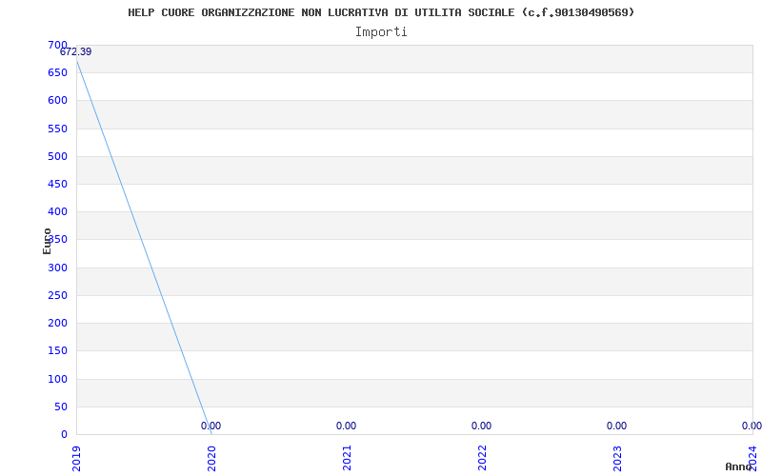762x476 pixels.
Task: Click the blue line segment 2019 to 2020
Action: (144, 248)
